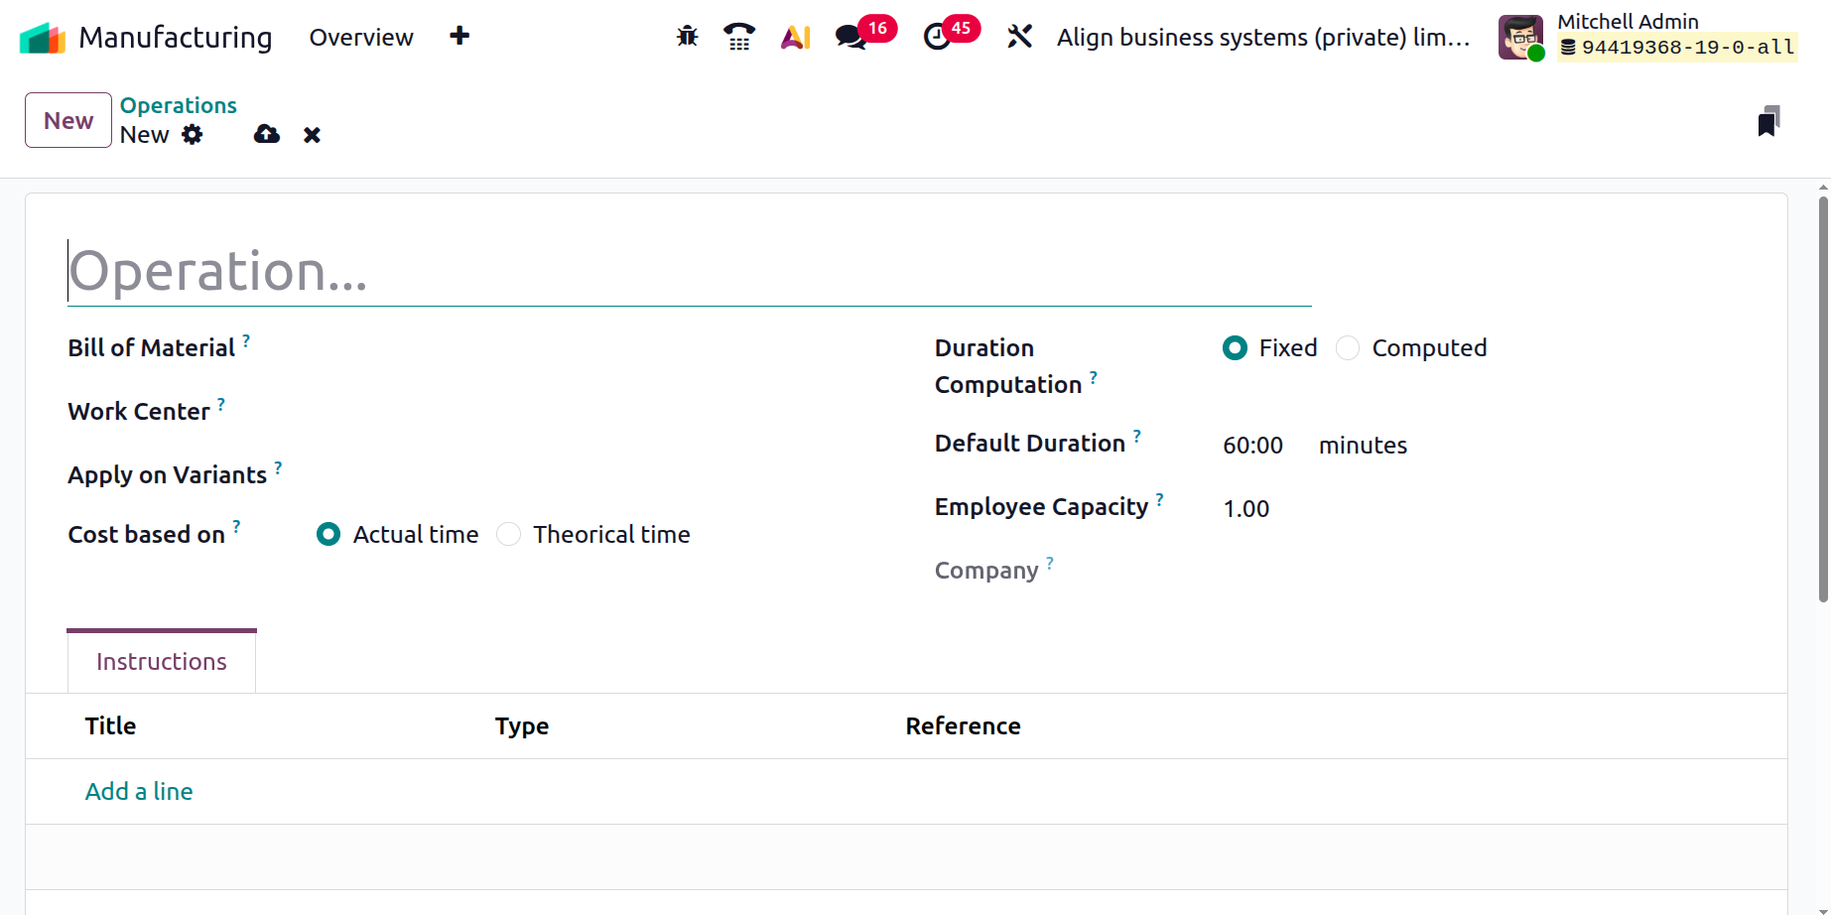The height and width of the screenshot is (915, 1831).
Task: Select the Computed duration radio option
Action: pyautogui.click(x=1348, y=348)
